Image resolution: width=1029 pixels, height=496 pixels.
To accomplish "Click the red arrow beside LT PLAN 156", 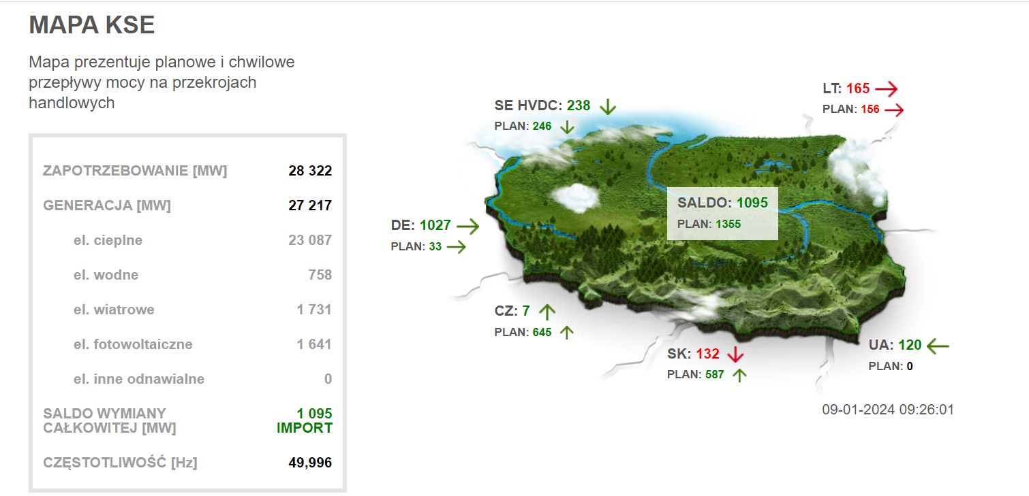I will 893,110.
